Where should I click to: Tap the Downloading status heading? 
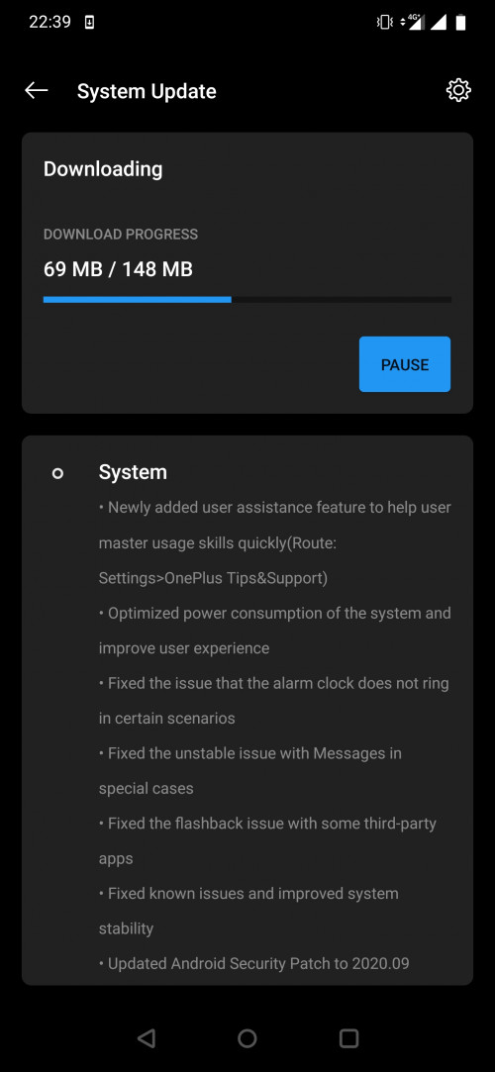(x=103, y=169)
